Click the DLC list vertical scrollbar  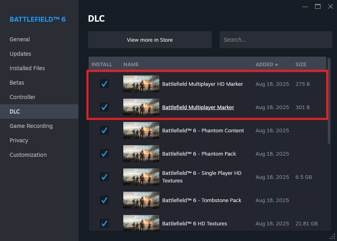coord(329,101)
